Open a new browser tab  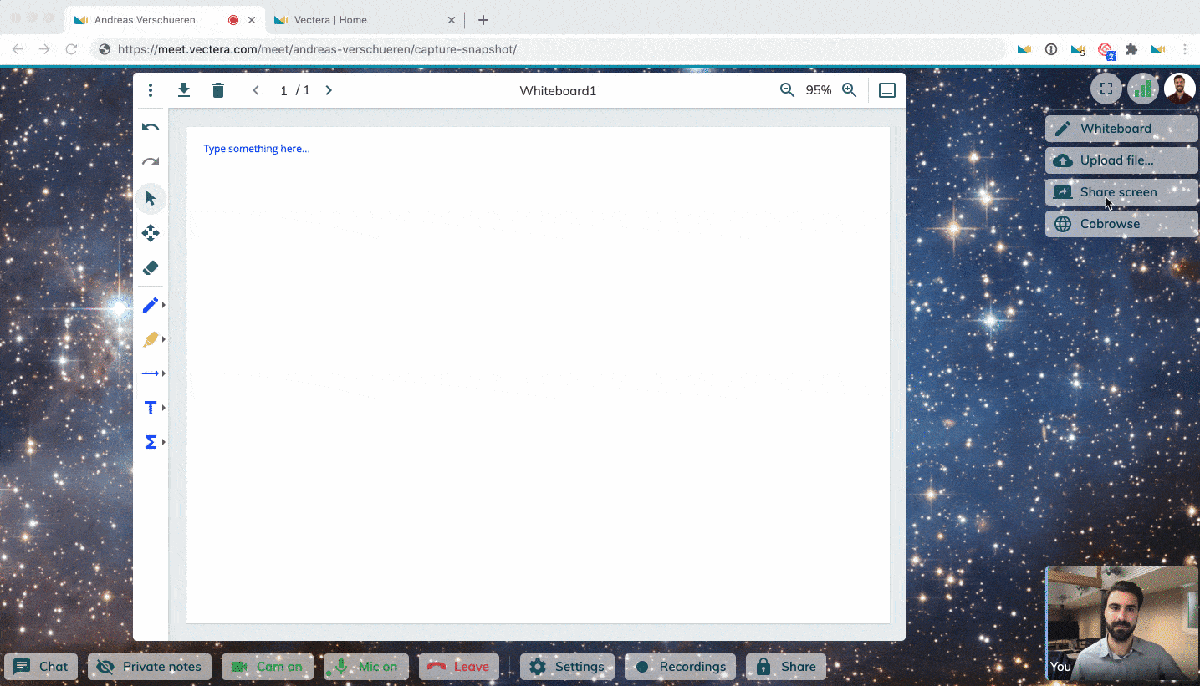[483, 20]
